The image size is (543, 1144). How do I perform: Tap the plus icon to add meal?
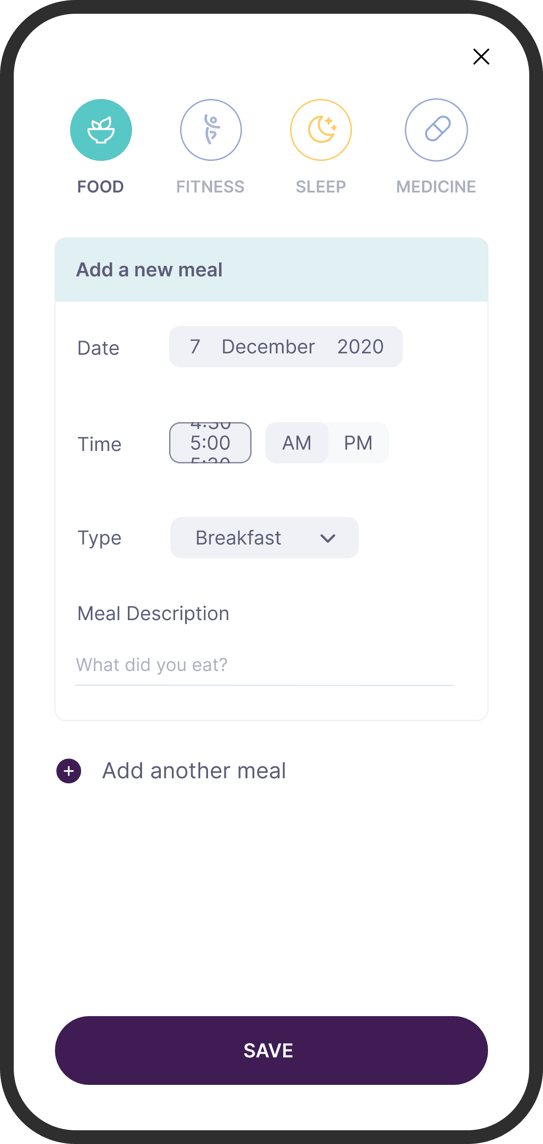pyautogui.click(x=69, y=771)
